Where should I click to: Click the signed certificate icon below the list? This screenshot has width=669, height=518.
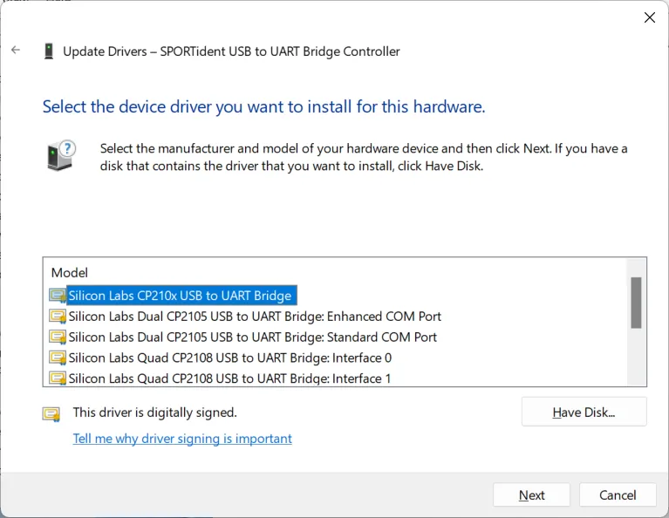(x=52, y=413)
